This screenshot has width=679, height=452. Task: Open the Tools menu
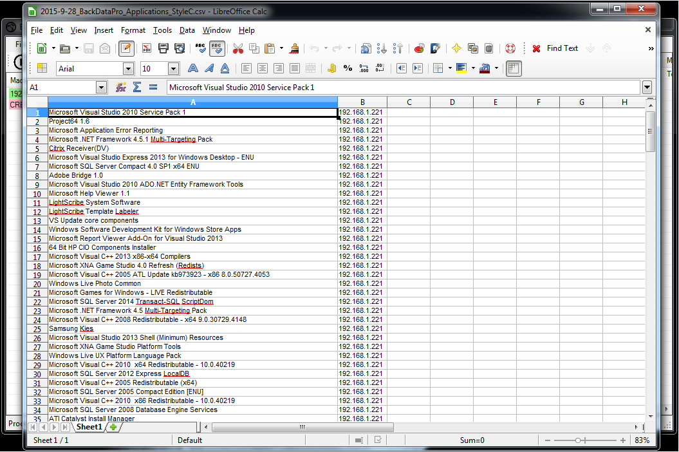click(162, 30)
